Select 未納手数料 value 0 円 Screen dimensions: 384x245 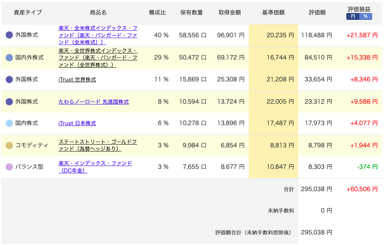coord(326,211)
